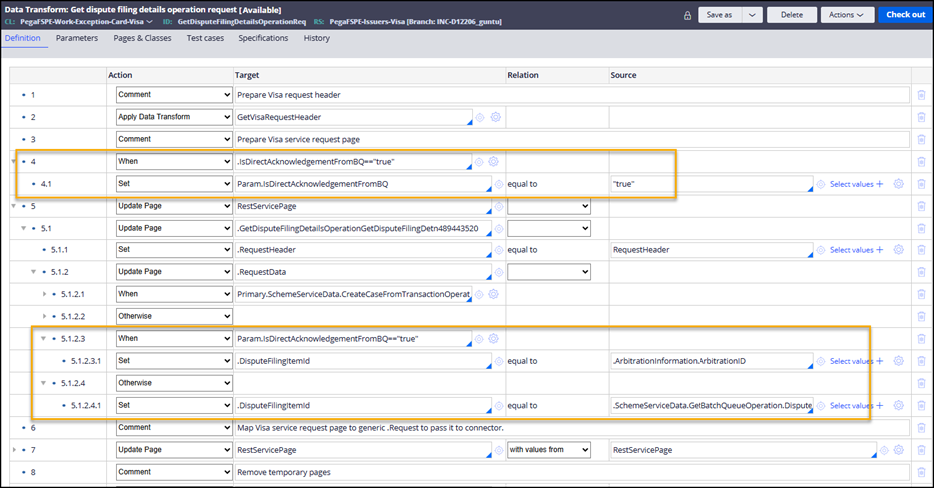Click source field .ArbitrationInformation.ArbitrationID
Viewport: 934px width, 488px height.
[x=711, y=361]
